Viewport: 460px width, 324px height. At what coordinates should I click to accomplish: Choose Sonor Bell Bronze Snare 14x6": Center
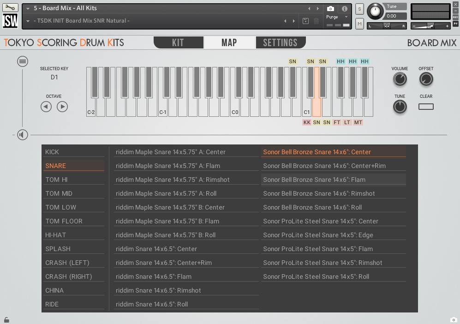334,152
